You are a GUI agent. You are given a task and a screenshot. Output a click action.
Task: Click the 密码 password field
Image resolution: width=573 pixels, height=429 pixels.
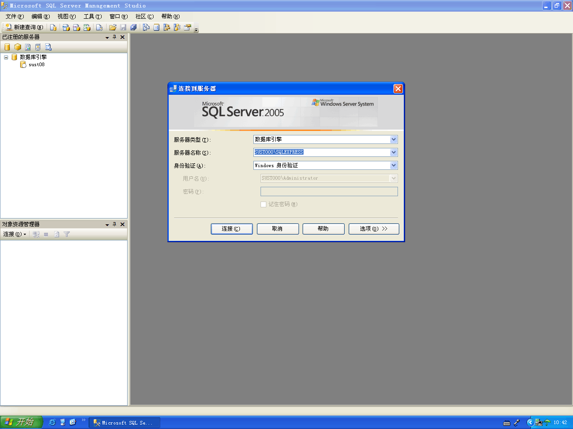pos(329,191)
